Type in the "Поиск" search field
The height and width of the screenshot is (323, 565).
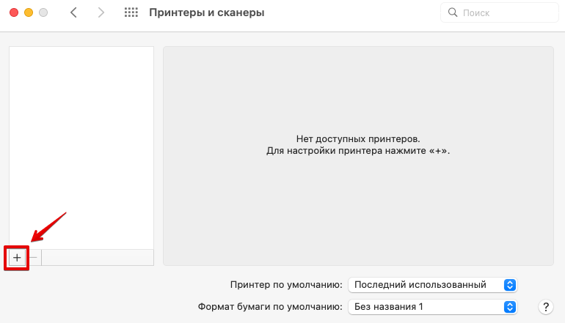point(506,13)
